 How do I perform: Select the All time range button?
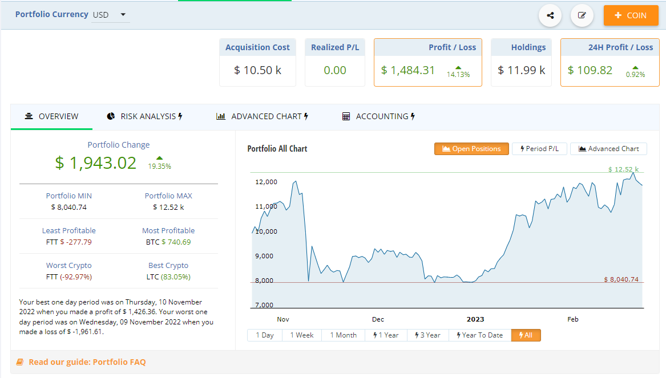pyautogui.click(x=526, y=335)
